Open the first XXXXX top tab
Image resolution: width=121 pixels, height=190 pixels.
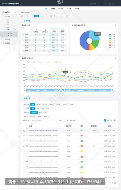click(x=52, y=8)
